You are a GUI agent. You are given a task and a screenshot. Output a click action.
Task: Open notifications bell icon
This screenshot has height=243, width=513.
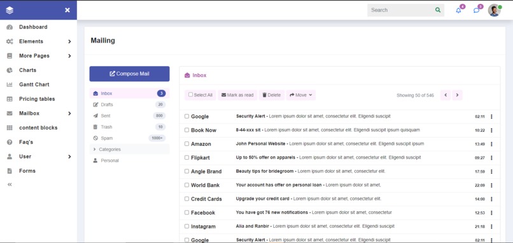click(459, 10)
